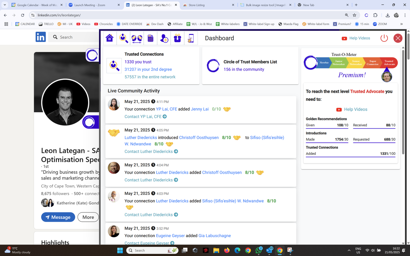Click the Trusted Connections search icon tile

coord(114,66)
